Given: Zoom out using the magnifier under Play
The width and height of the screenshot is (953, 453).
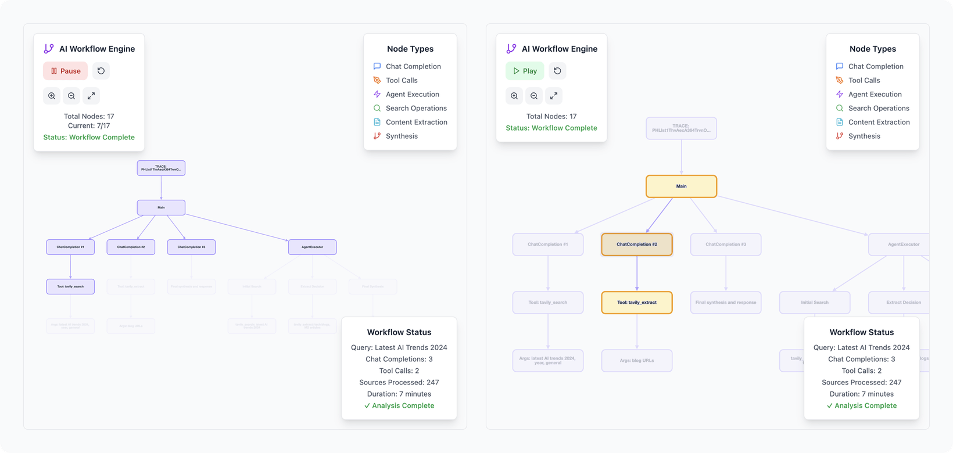Looking at the screenshot, I should (534, 96).
